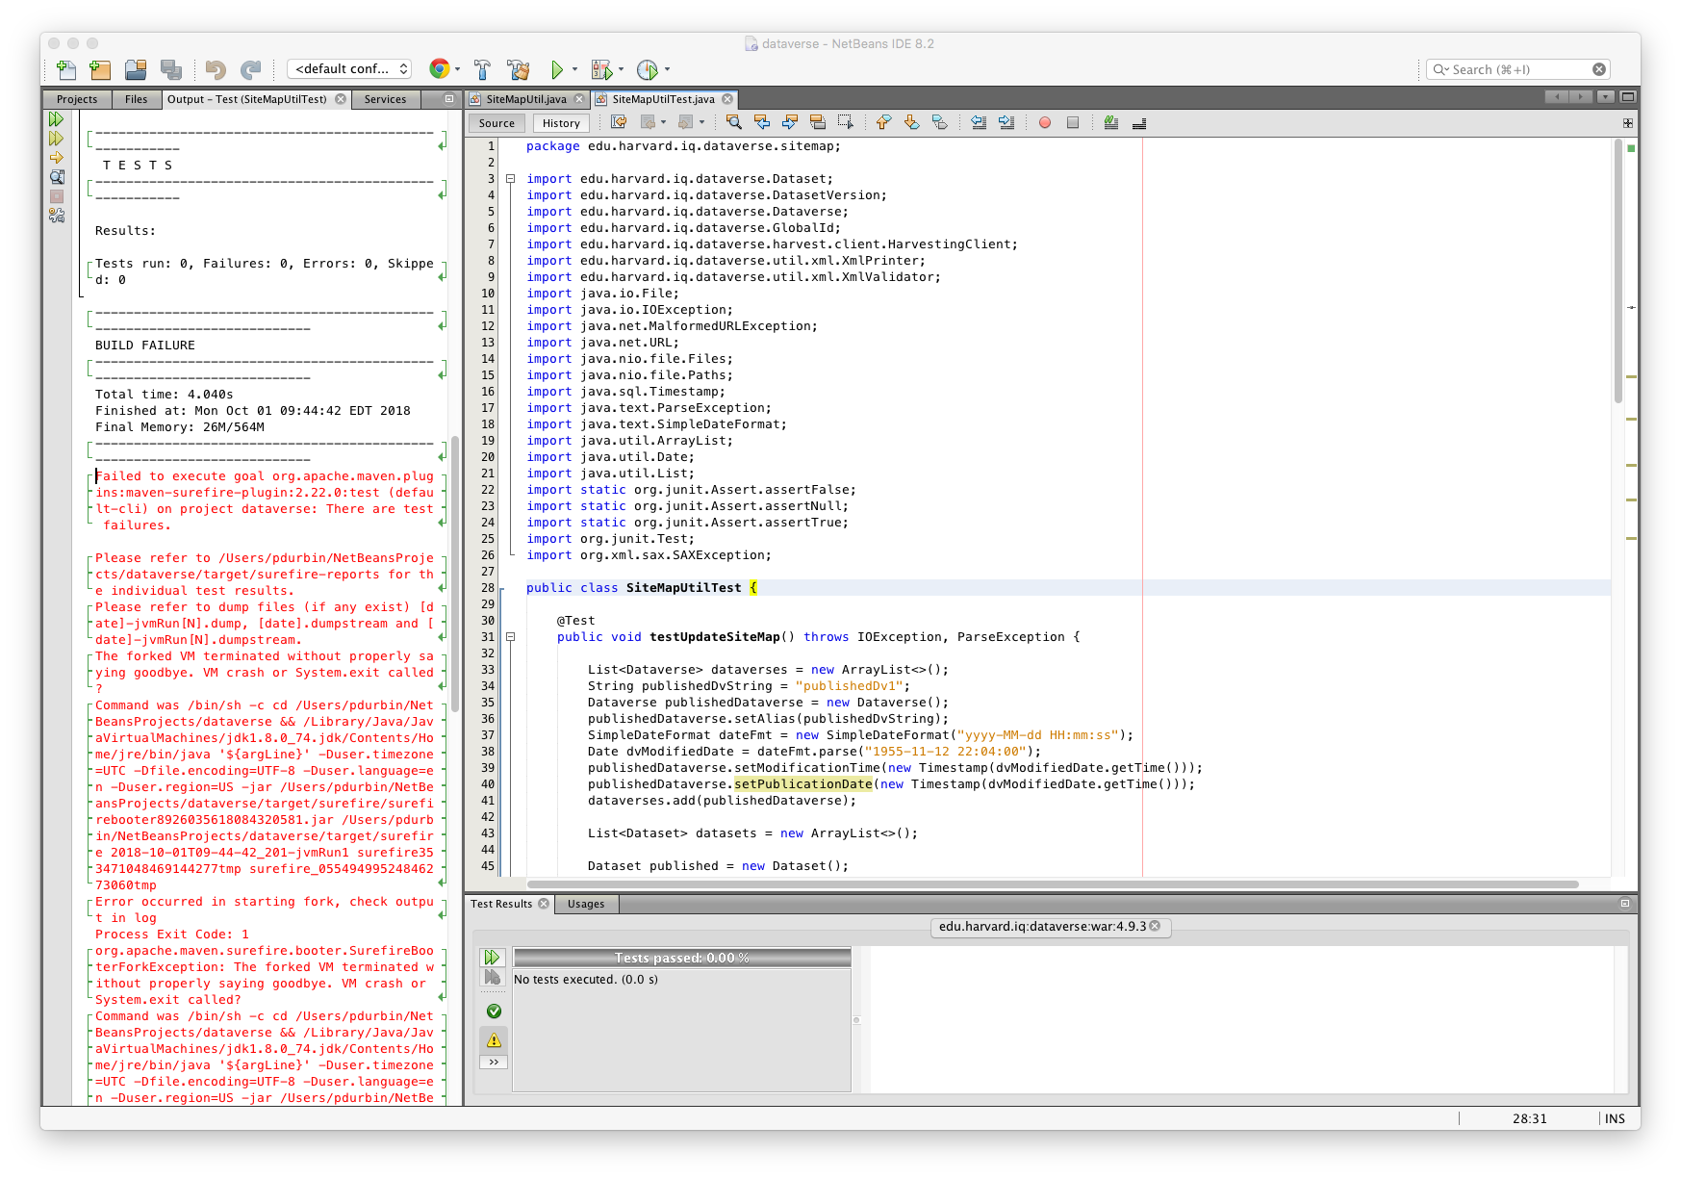Click the Output panel vertical scrollbar

point(454,575)
